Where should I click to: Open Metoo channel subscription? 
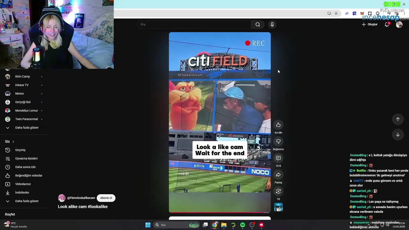point(24,94)
